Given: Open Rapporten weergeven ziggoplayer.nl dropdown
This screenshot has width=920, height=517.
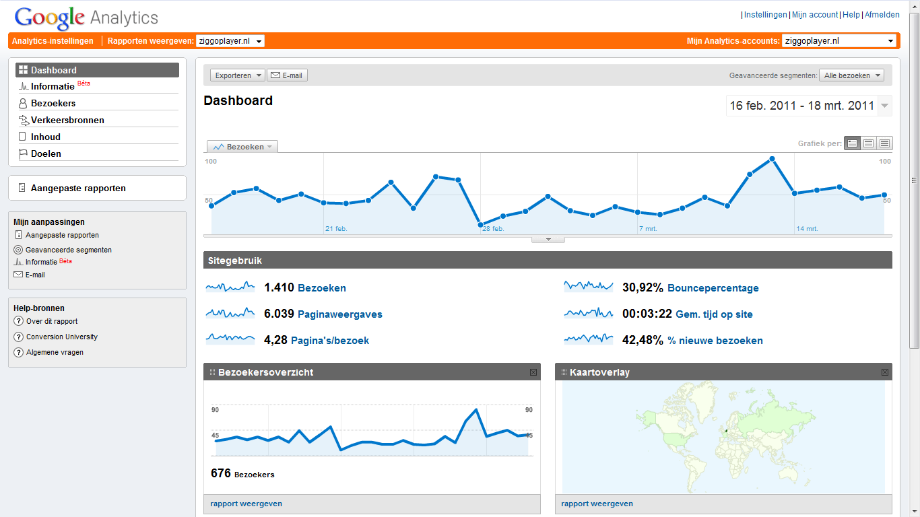Looking at the screenshot, I should point(230,41).
